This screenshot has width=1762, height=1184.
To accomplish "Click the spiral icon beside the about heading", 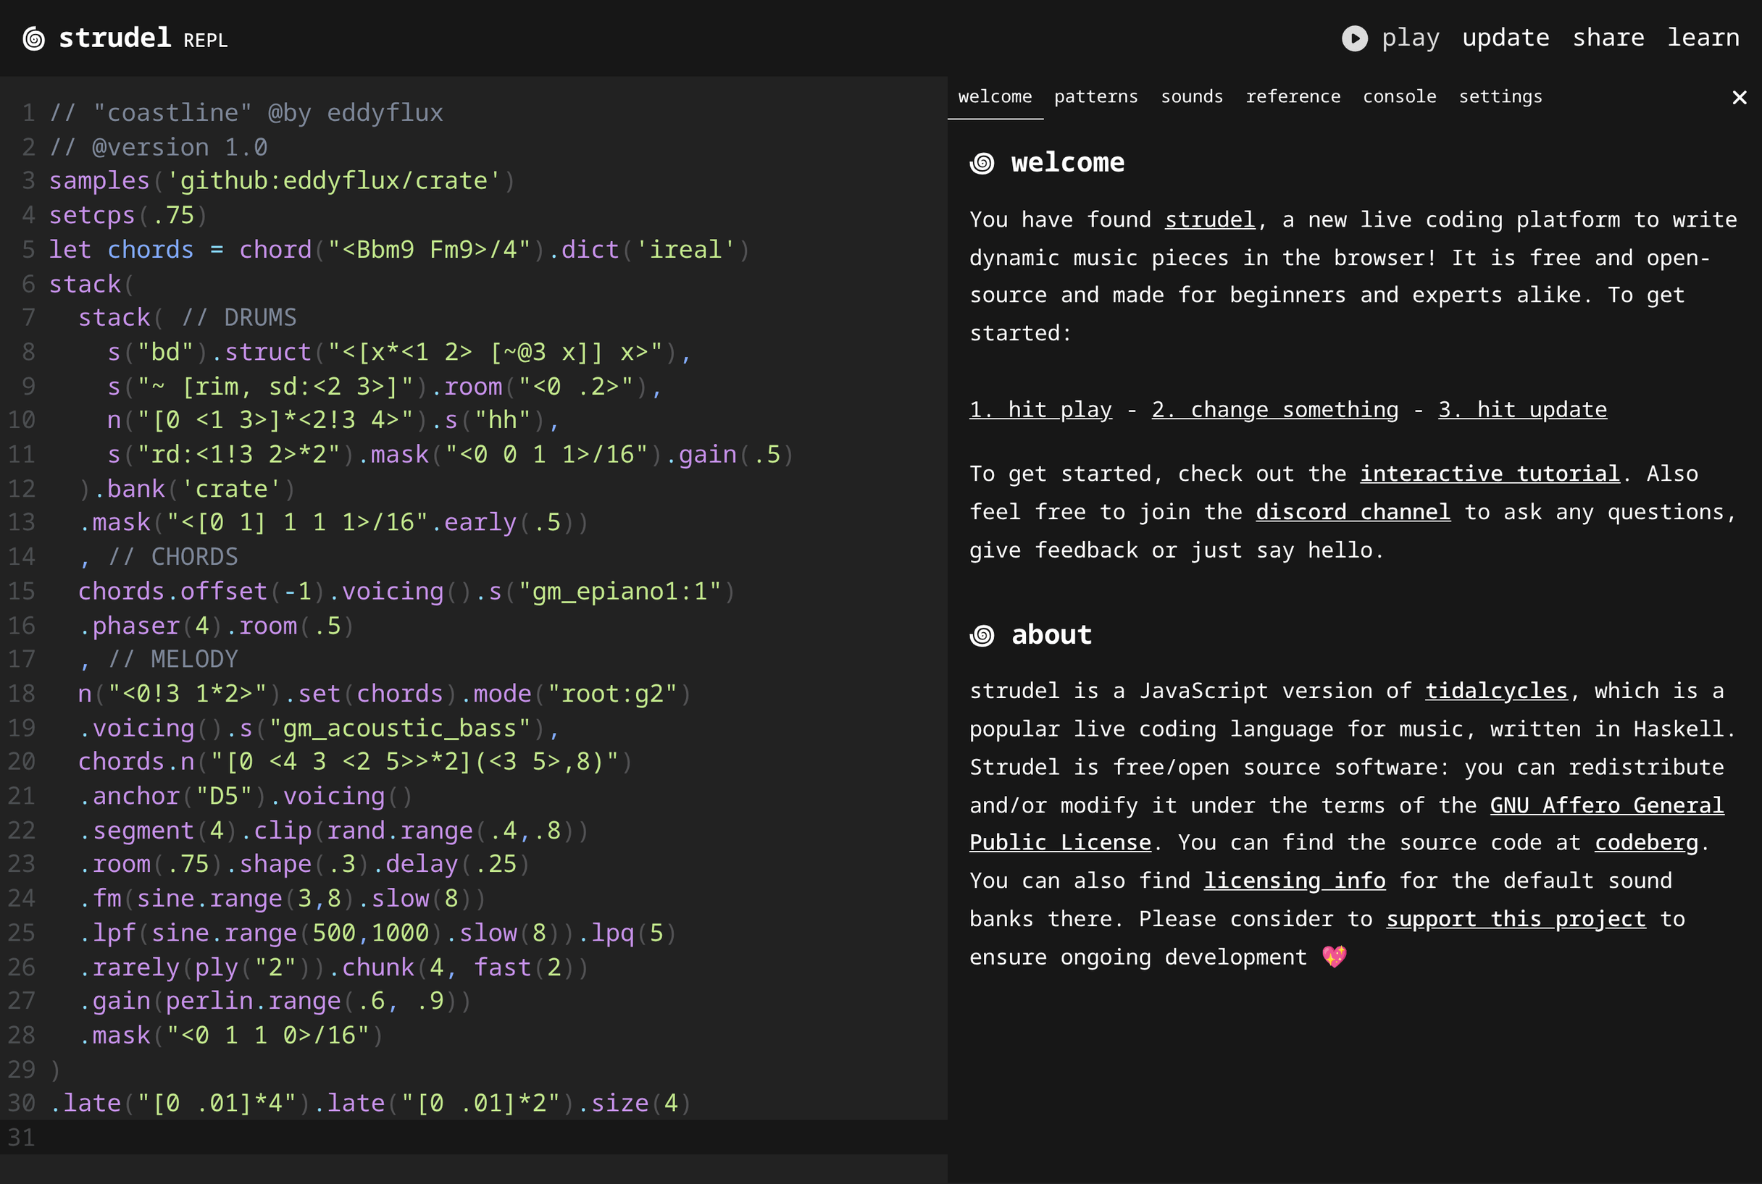I will 982,636.
